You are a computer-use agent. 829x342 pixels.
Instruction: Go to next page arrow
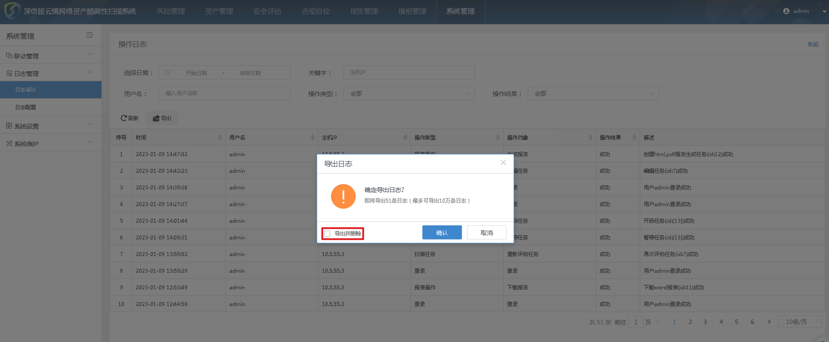pos(769,322)
